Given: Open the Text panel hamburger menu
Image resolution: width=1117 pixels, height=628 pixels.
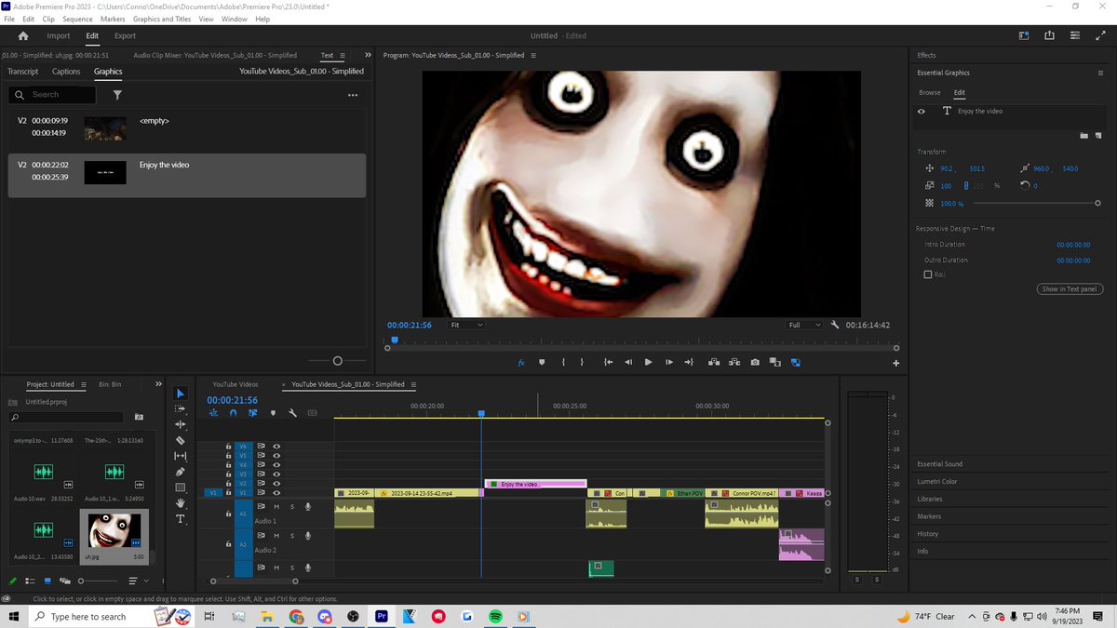Looking at the screenshot, I should coord(343,56).
